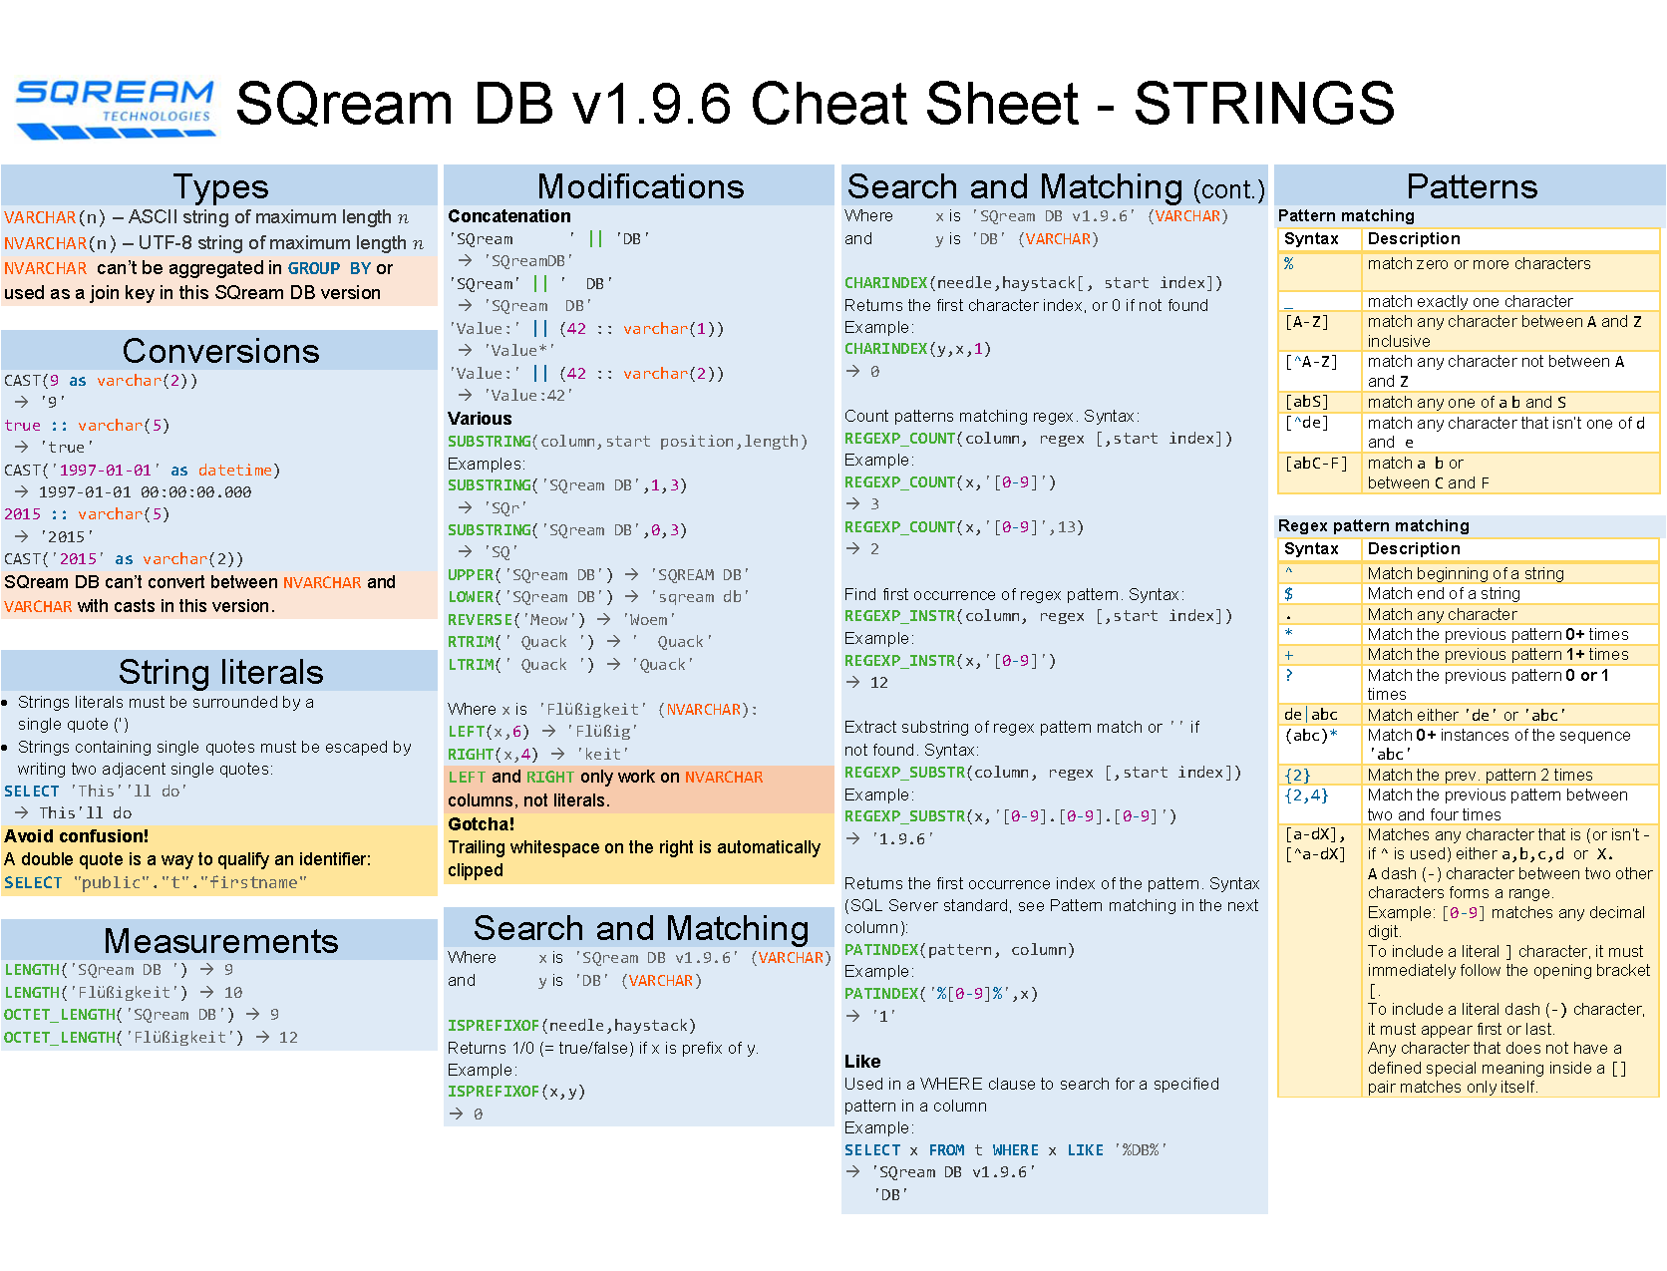Click the REGEXP_COUNT syntax definition

1038,439
